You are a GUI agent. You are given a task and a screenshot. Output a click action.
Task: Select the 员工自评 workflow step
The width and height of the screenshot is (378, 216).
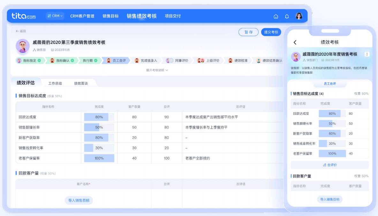pos(117,60)
